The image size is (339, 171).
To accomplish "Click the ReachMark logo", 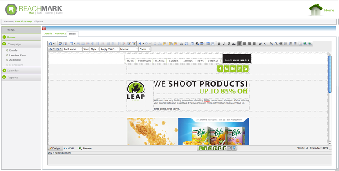I will (x=34, y=10).
